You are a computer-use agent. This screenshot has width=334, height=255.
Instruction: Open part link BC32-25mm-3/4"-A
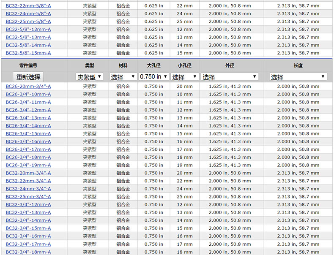[28, 197]
